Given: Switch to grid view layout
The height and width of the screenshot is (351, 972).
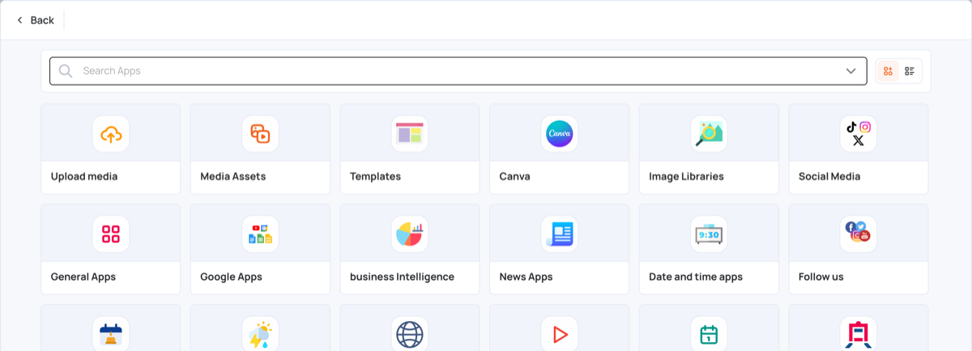Looking at the screenshot, I should (888, 71).
